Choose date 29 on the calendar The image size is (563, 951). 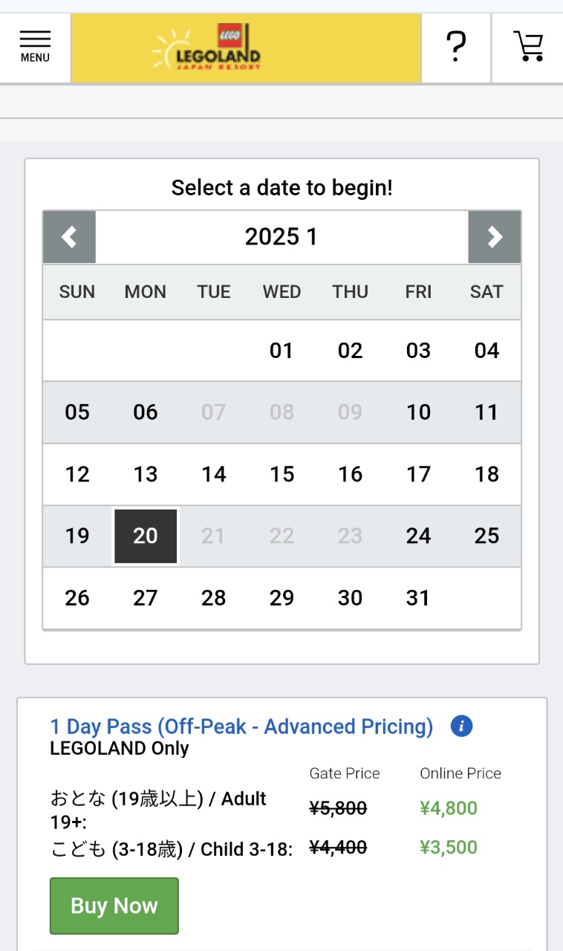pyautogui.click(x=281, y=598)
